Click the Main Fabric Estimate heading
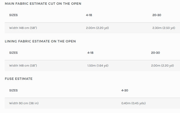Image resolution: width=180 pixels, height=113 pixels. 43,4
